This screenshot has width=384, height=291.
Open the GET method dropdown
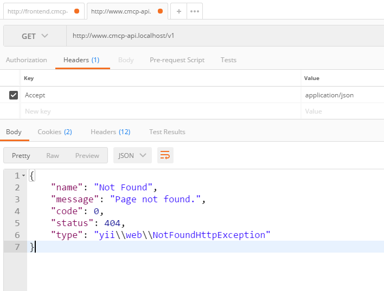click(35, 36)
